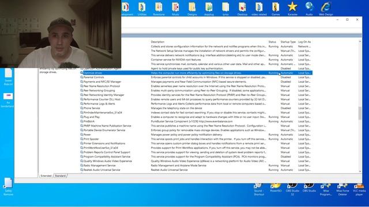Screen dimensions: 369x207
Task: Open the Web Design Internet Explorer icon
Action: coord(326,9)
